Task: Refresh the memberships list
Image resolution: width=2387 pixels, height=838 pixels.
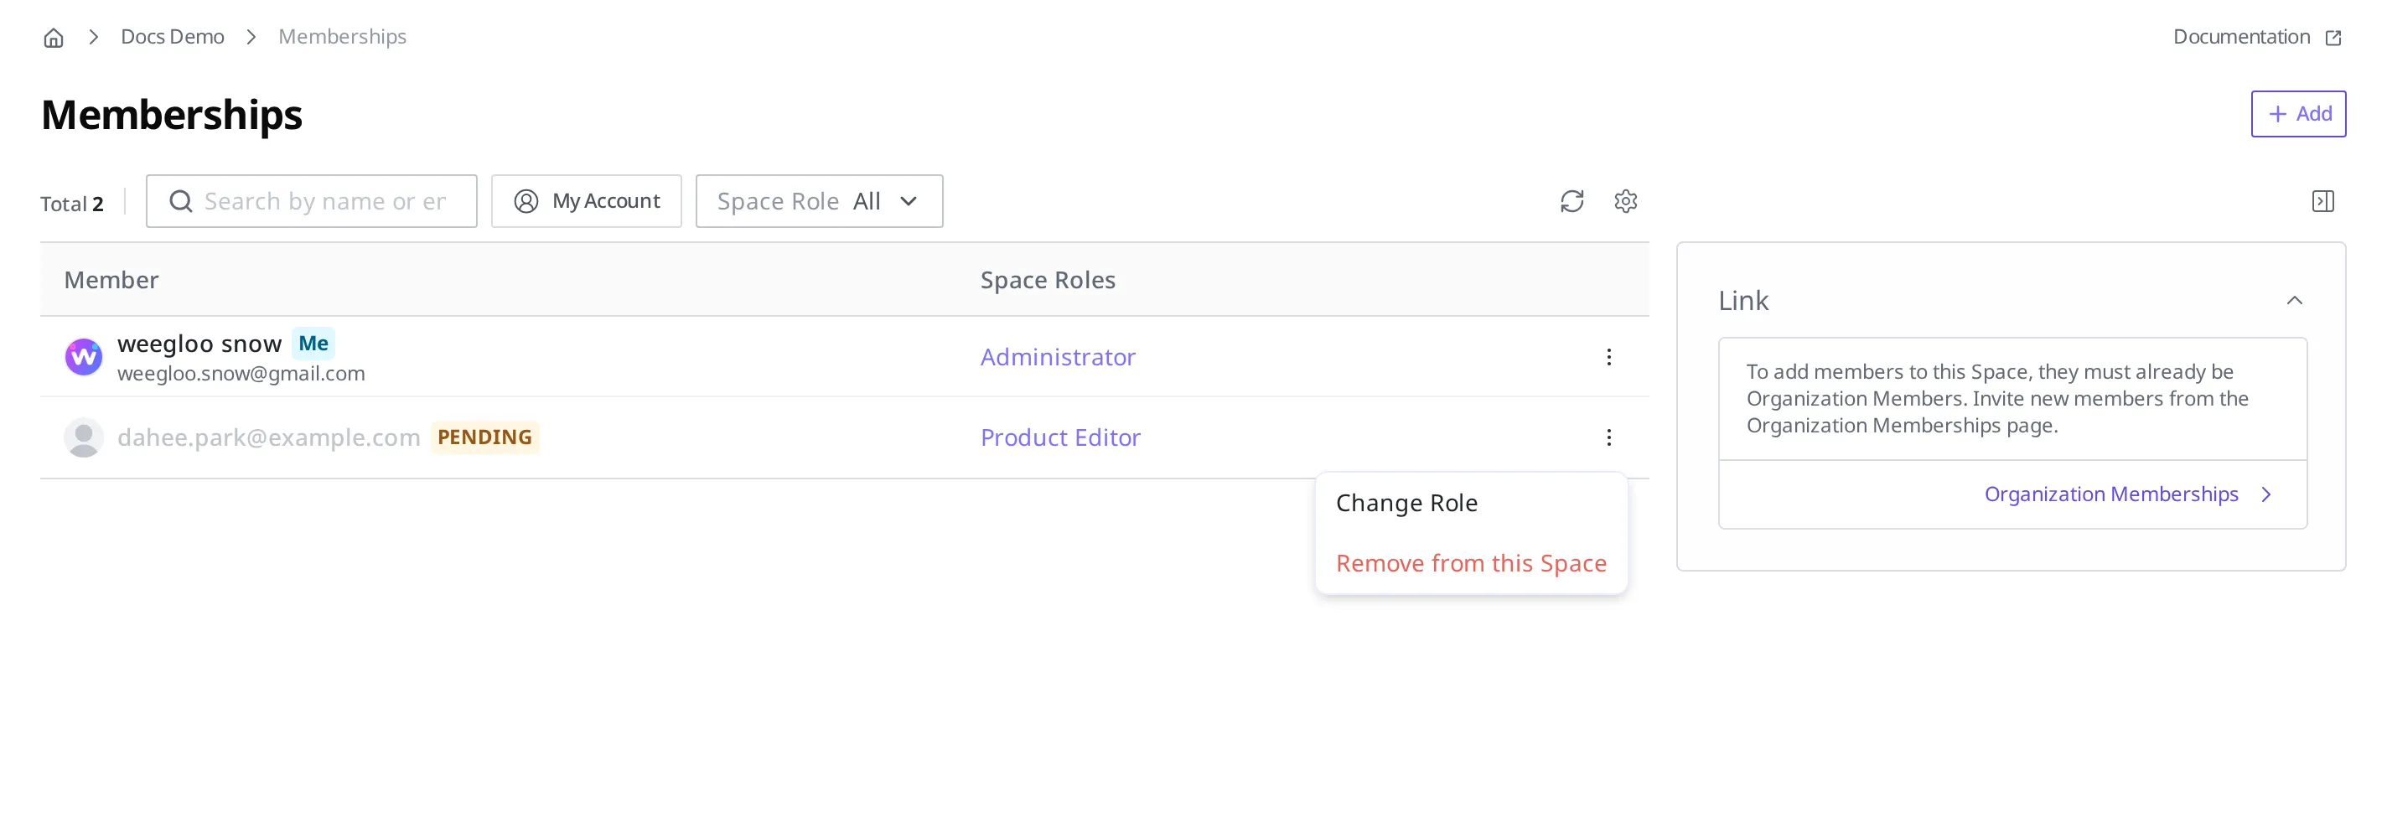Action: pos(1571,201)
